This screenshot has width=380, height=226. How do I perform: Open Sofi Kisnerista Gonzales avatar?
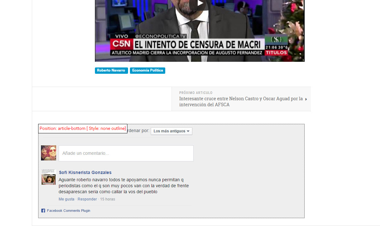point(49,177)
